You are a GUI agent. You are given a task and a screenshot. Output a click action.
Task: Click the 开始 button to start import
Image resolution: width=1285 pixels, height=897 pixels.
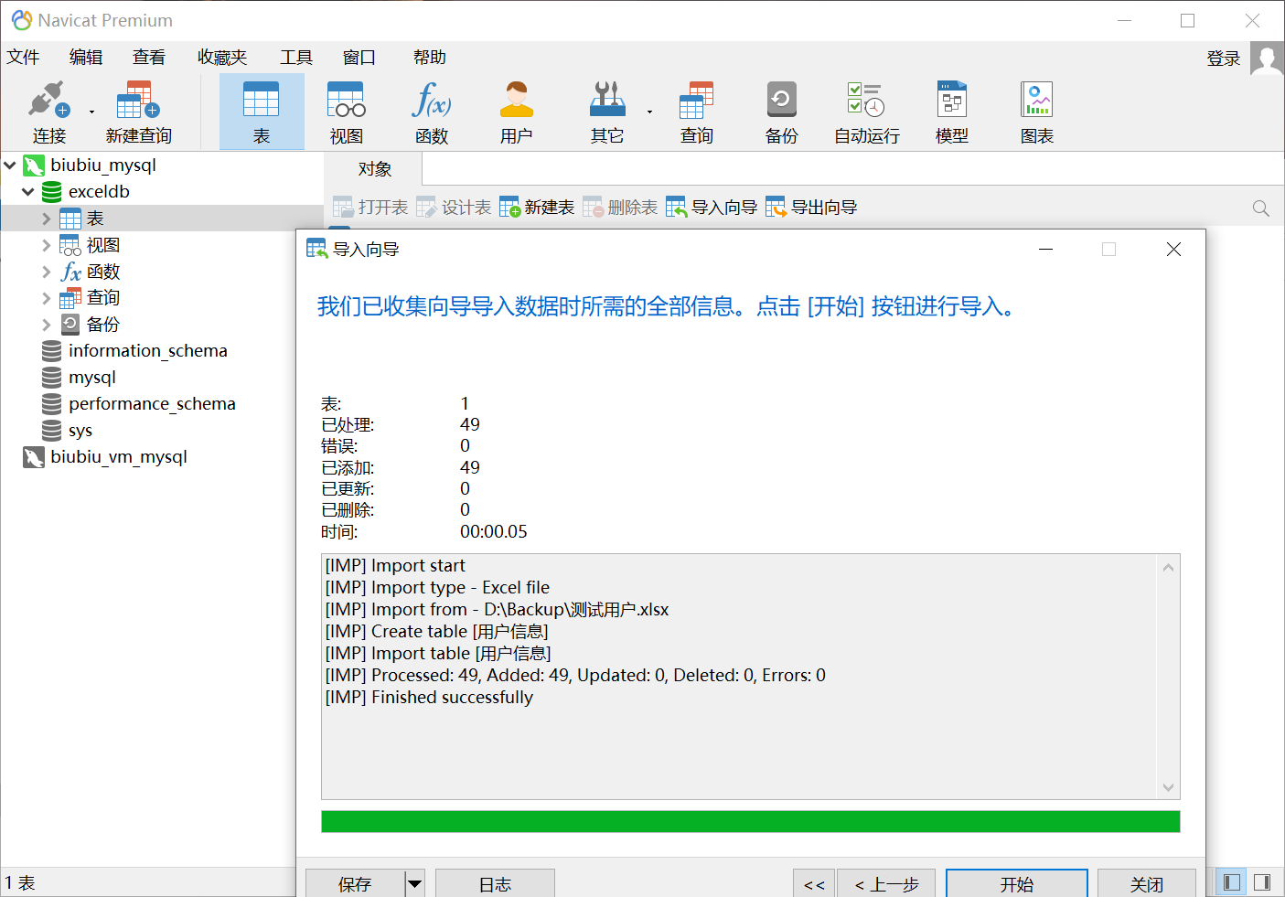coord(1017,883)
